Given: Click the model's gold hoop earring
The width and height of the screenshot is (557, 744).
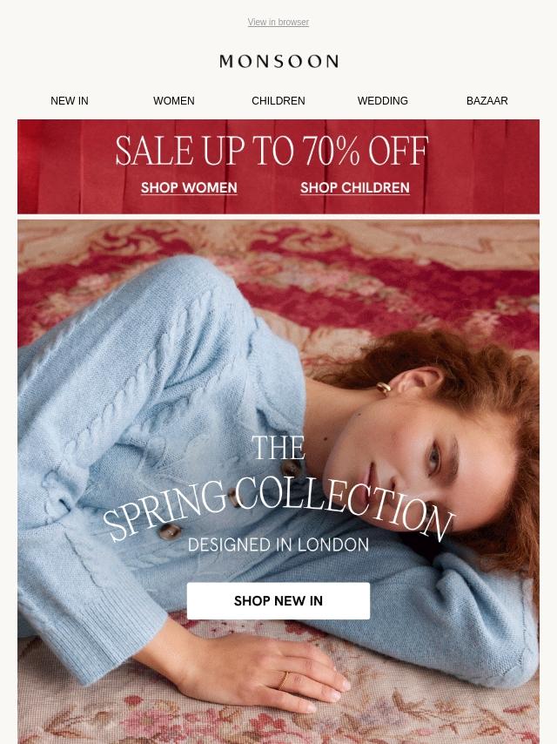Looking at the screenshot, I should [x=384, y=389].
